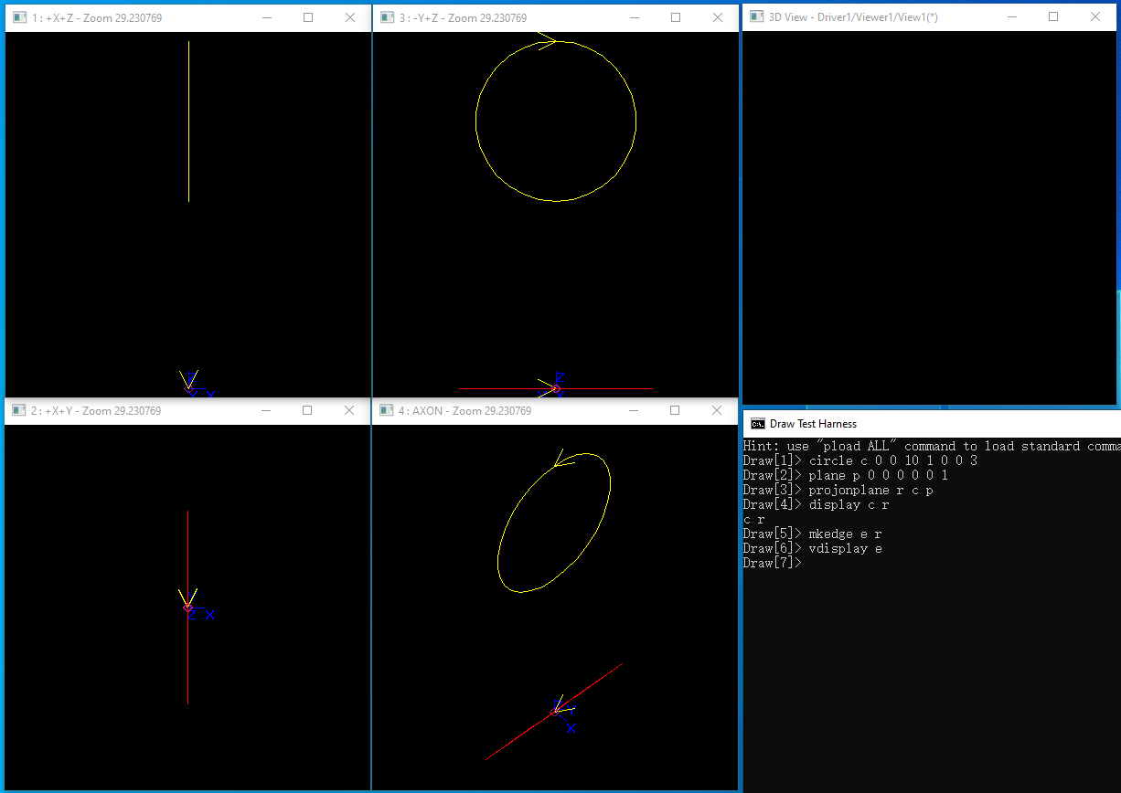Minimize the 3 : -Y+Z view window
Screen dimensions: 1121x793
click(634, 17)
